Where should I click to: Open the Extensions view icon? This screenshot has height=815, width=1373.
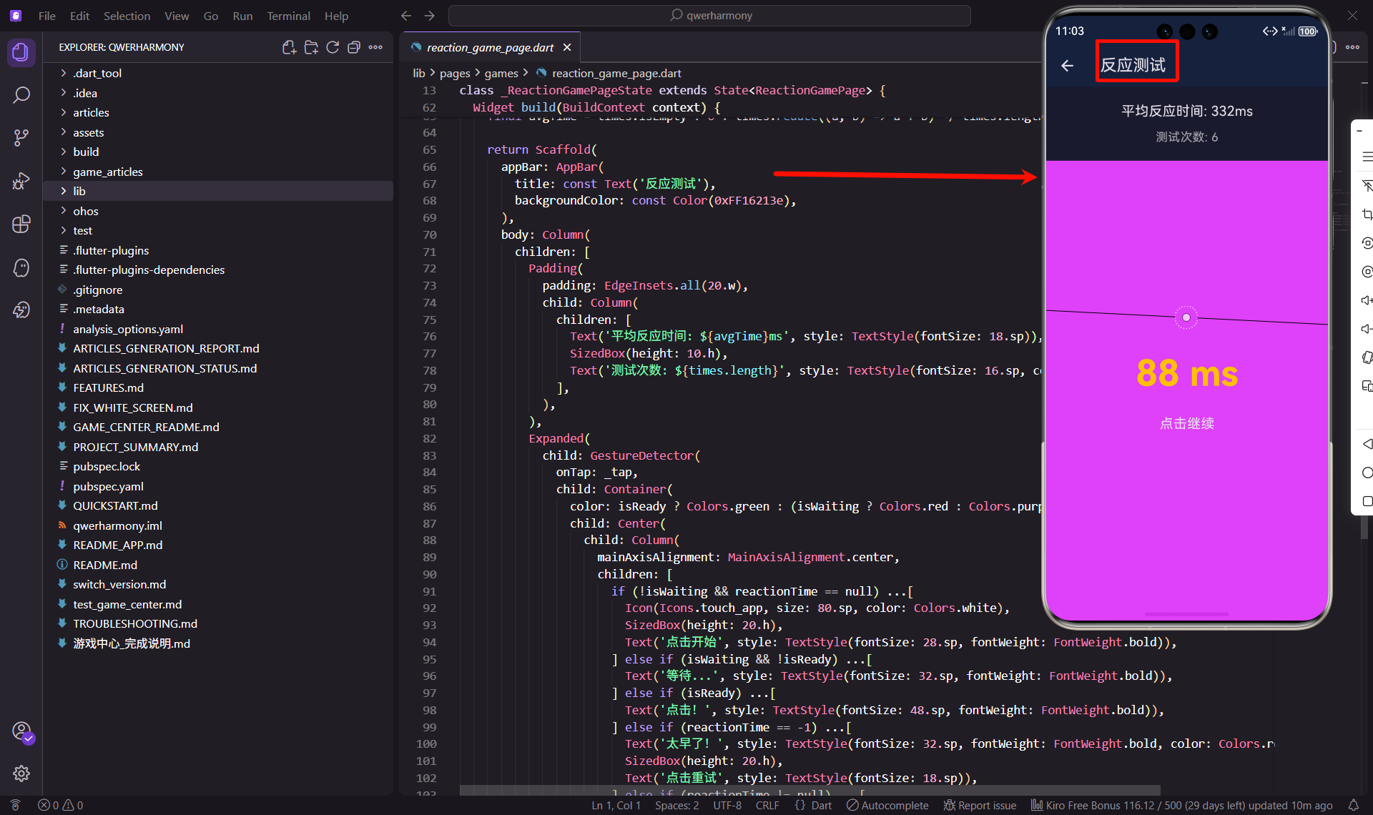[21, 224]
